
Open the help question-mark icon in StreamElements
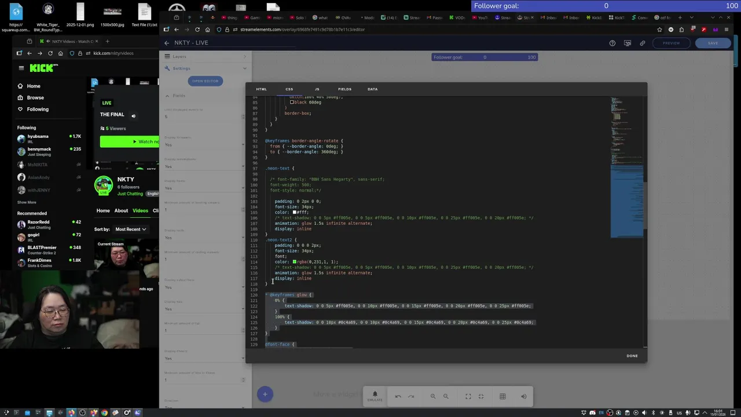click(612, 43)
